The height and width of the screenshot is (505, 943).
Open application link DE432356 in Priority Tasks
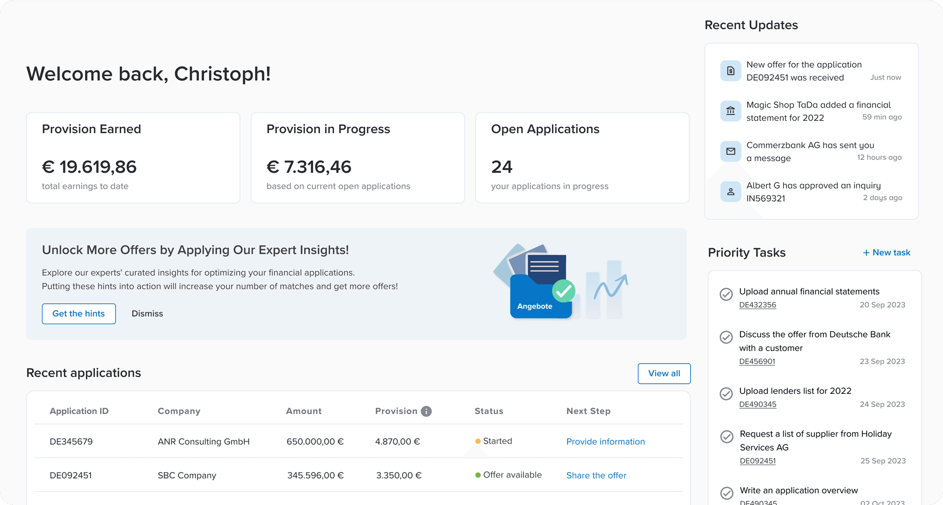[757, 305]
